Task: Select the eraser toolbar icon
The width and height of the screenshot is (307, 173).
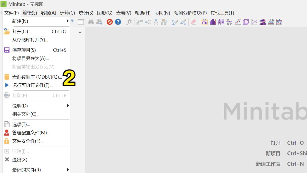Action: 193,22
